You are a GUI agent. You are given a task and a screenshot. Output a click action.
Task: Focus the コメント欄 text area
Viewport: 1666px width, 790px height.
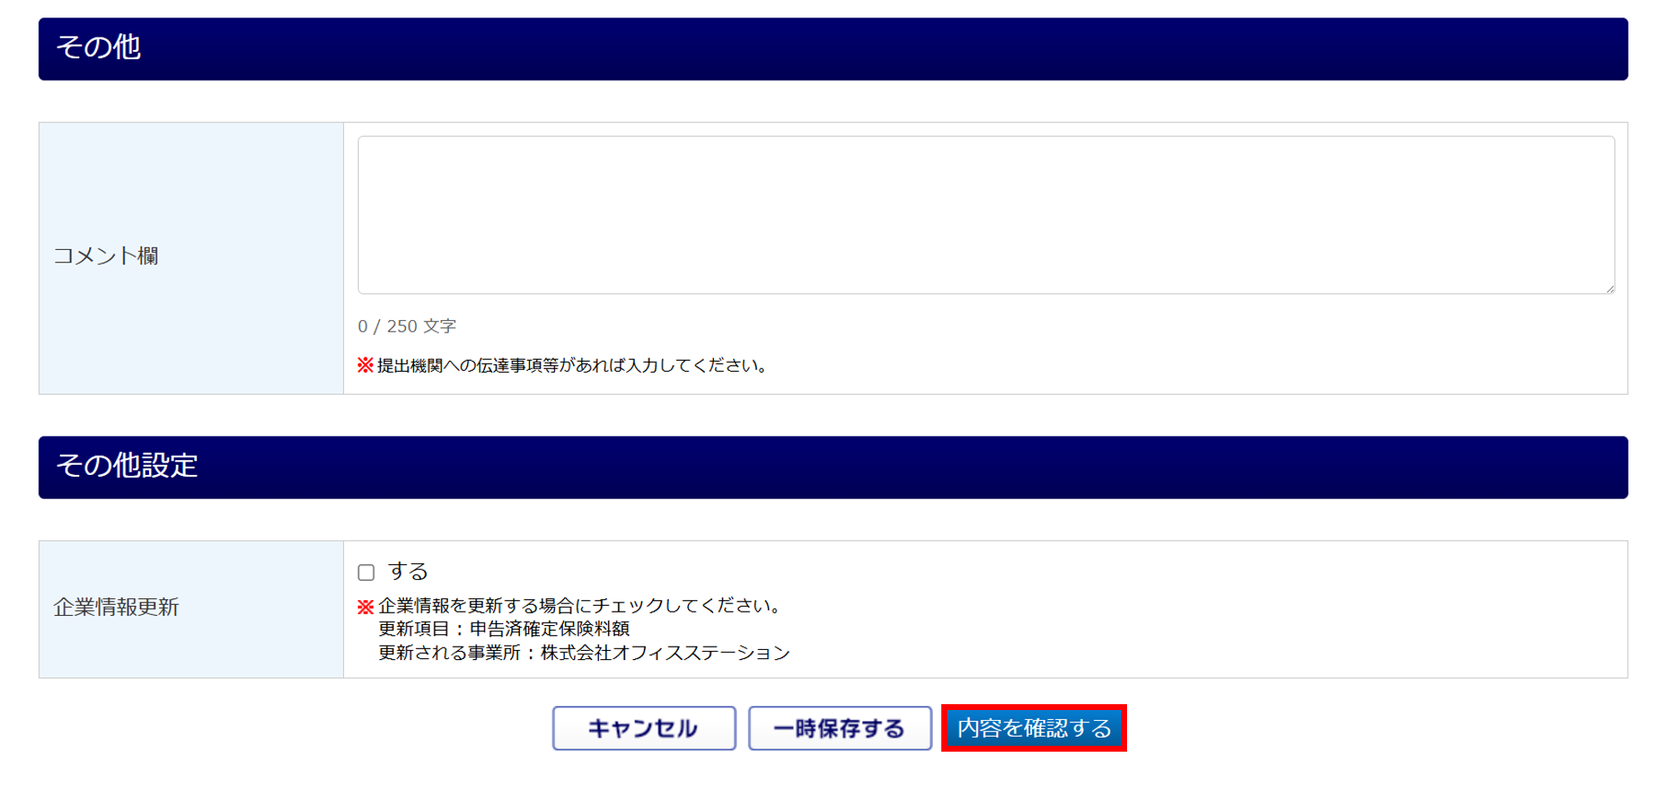click(x=986, y=215)
